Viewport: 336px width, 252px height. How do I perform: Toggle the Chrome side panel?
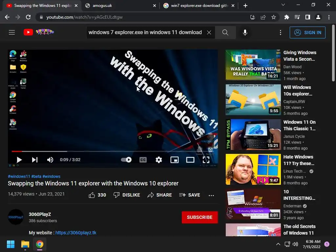[x=308, y=17]
